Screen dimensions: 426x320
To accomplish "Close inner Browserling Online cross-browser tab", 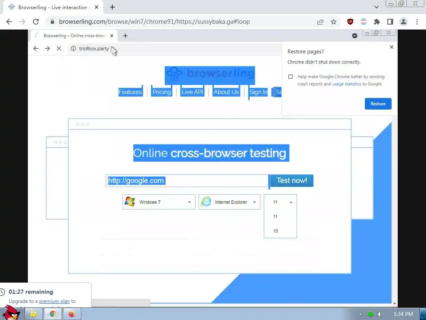I will pyautogui.click(x=111, y=36).
